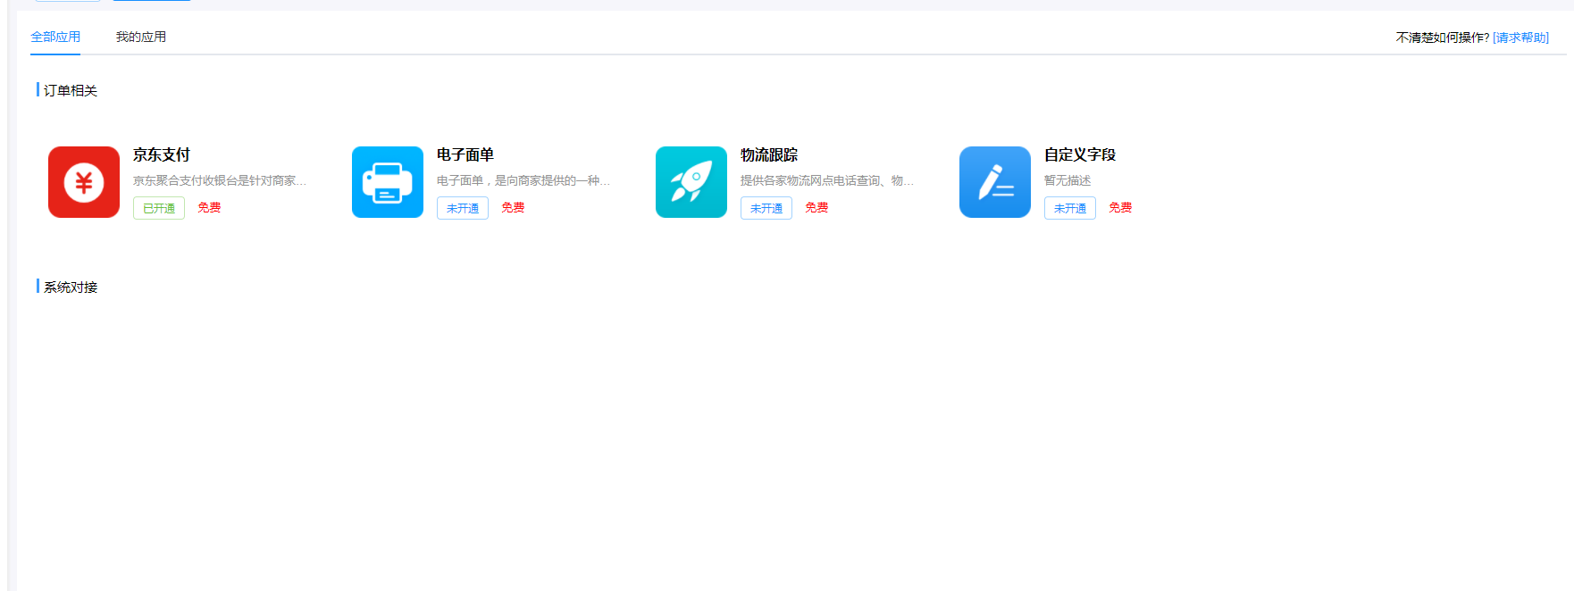
Task: Click the pen icon for 自定义字段
Action: click(x=995, y=182)
